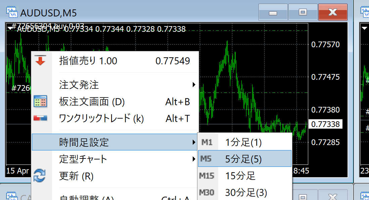Click the 0.77475 level on price scale
This screenshot has height=200, width=369.
click(325, 77)
